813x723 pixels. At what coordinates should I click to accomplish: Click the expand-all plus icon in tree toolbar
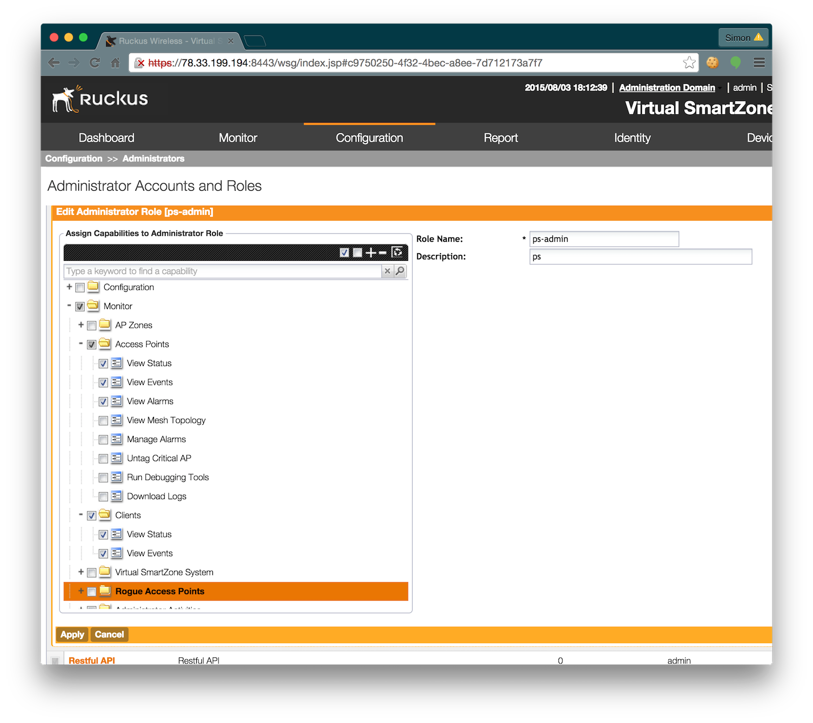(x=371, y=253)
